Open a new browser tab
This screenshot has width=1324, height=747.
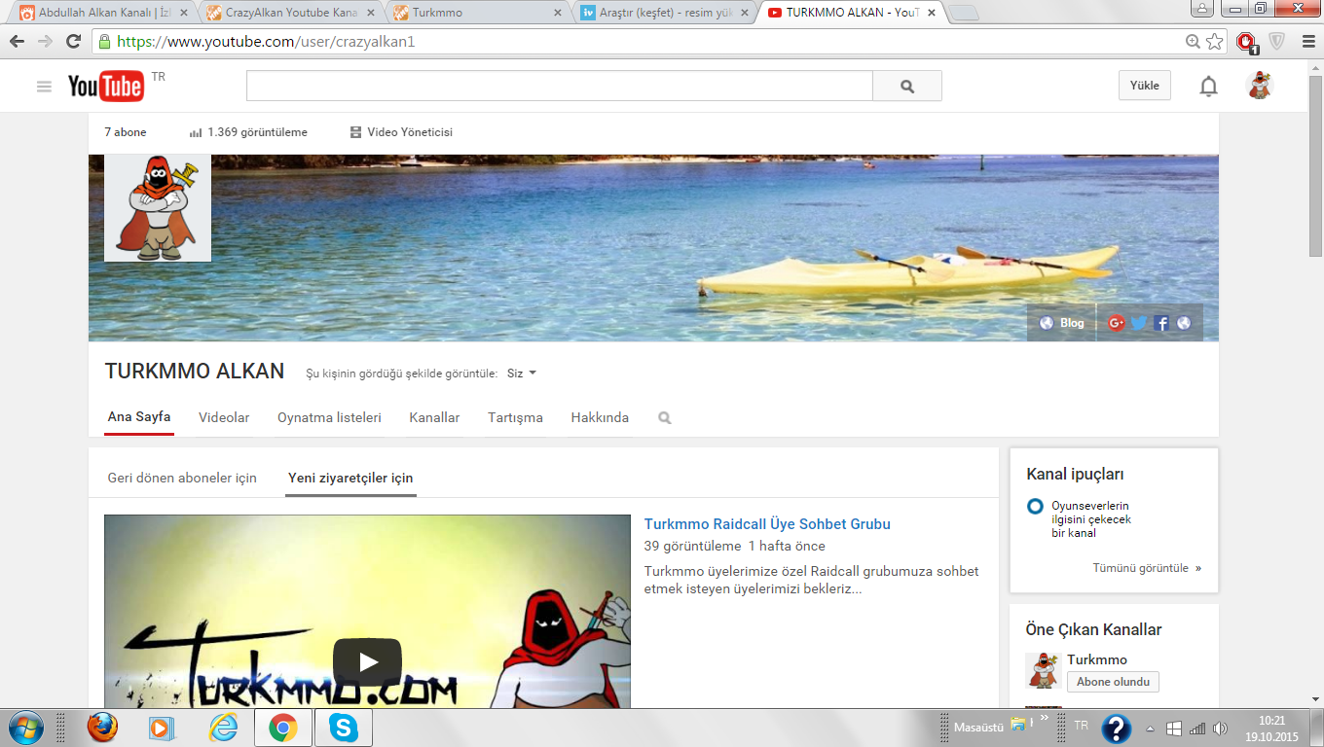pyautogui.click(x=963, y=14)
